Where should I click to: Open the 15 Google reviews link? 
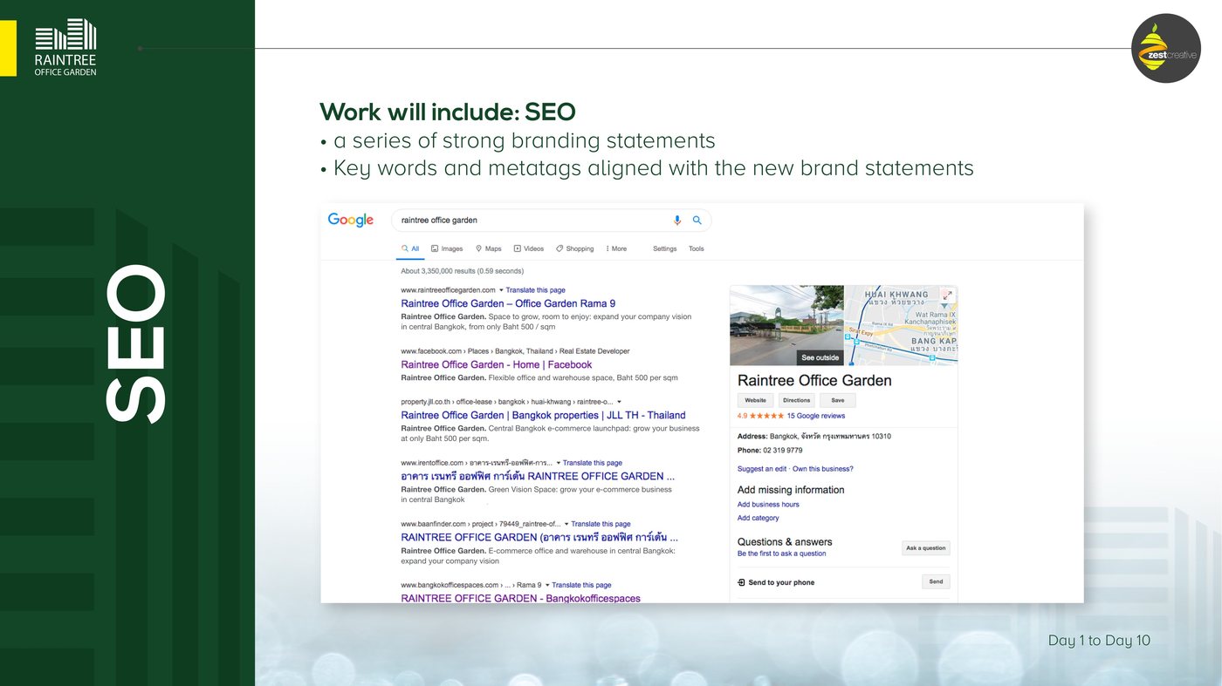[816, 416]
